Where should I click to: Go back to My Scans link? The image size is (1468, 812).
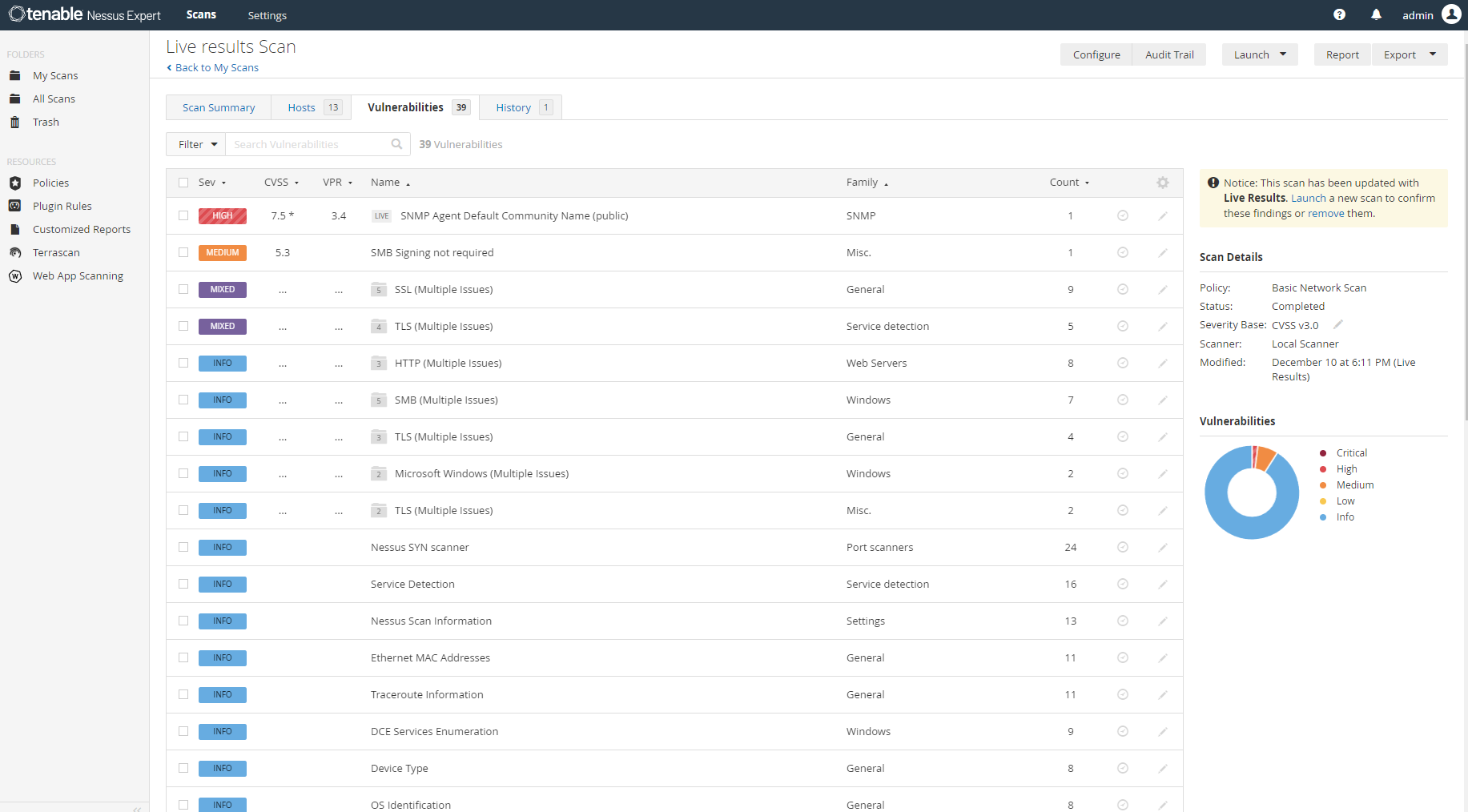pos(216,67)
